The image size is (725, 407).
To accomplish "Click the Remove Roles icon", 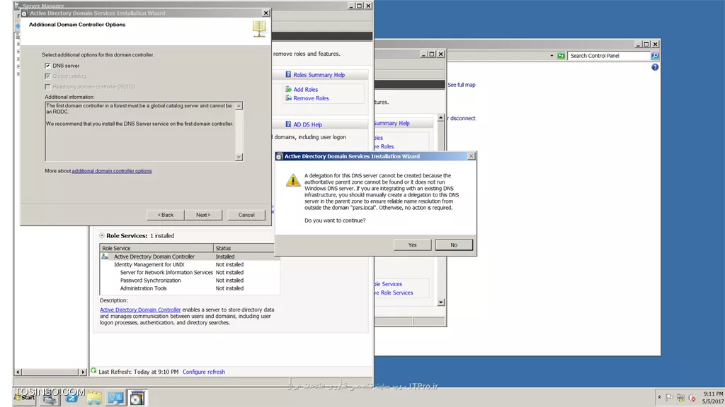I will click(289, 98).
